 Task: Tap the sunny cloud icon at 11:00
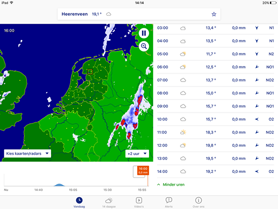click(x=183, y=132)
